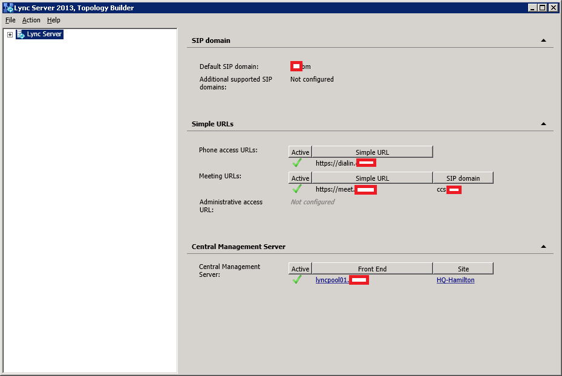Screen dimensions: 562x376
Task: Open the File menu
Action: [10, 20]
